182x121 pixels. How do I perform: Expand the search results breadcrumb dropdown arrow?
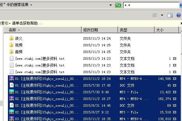31,5
